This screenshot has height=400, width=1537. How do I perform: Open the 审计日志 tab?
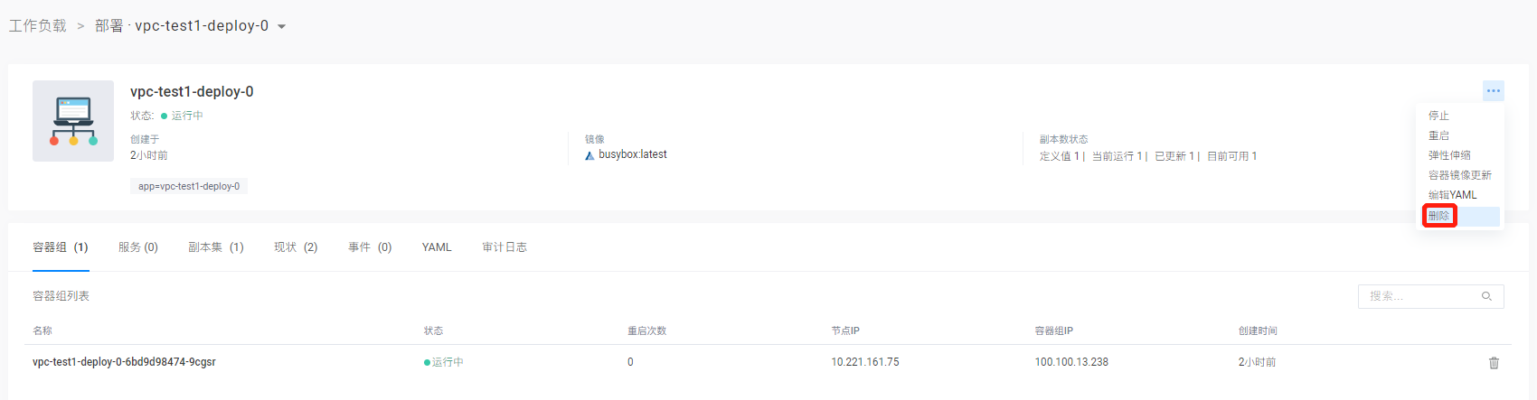[504, 247]
